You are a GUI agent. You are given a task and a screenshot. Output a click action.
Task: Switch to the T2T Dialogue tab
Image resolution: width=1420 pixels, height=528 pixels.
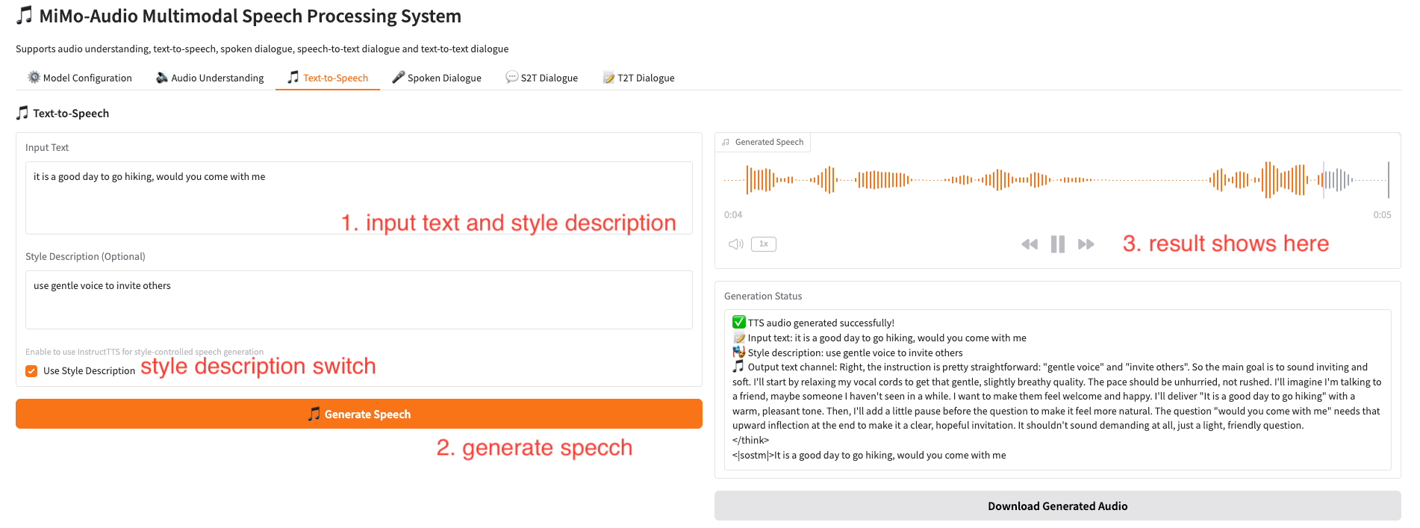click(x=638, y=78)
